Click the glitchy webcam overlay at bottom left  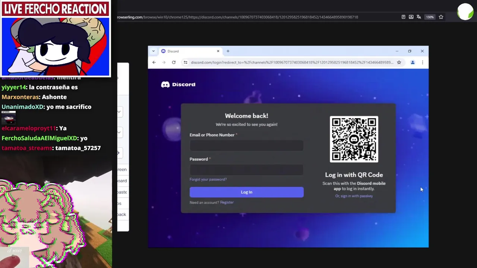tap(43, 223)
